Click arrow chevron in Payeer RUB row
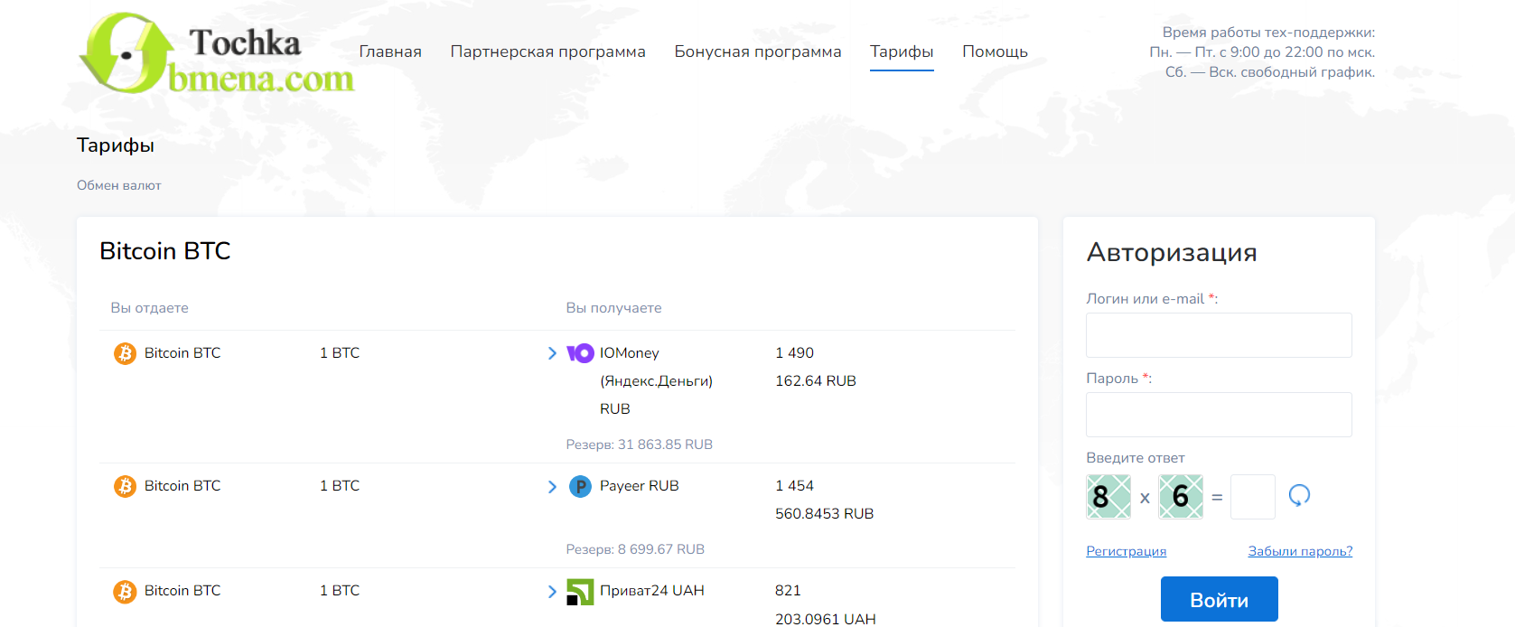1515x627 pixels. [552, 487]
